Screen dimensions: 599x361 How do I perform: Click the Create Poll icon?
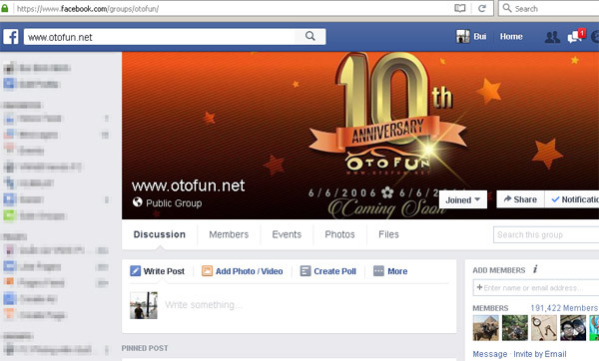(x=305, y=271)
